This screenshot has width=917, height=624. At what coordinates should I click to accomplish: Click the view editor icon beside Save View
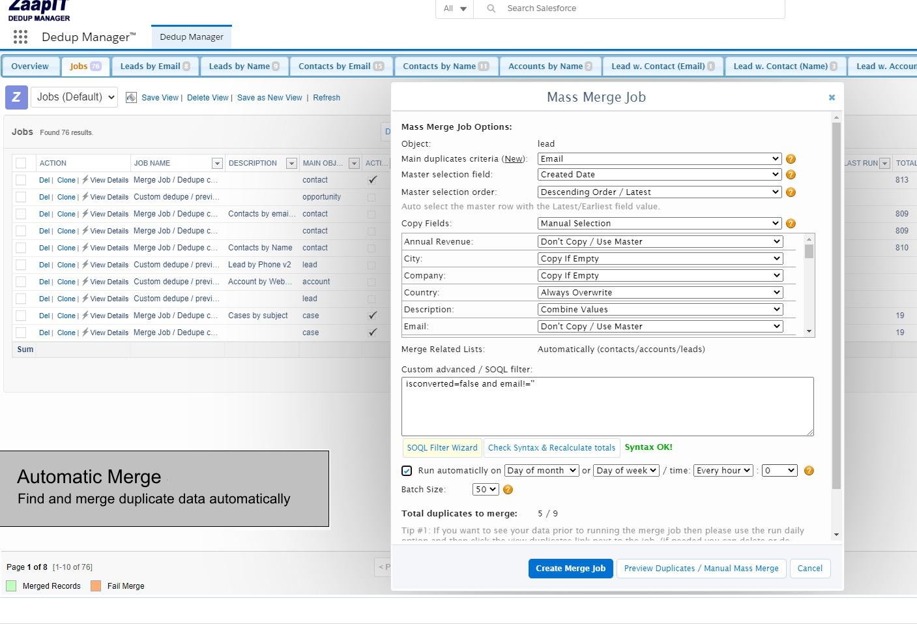[131, 97]
